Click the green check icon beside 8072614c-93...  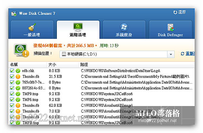click(x=18, y=88)
